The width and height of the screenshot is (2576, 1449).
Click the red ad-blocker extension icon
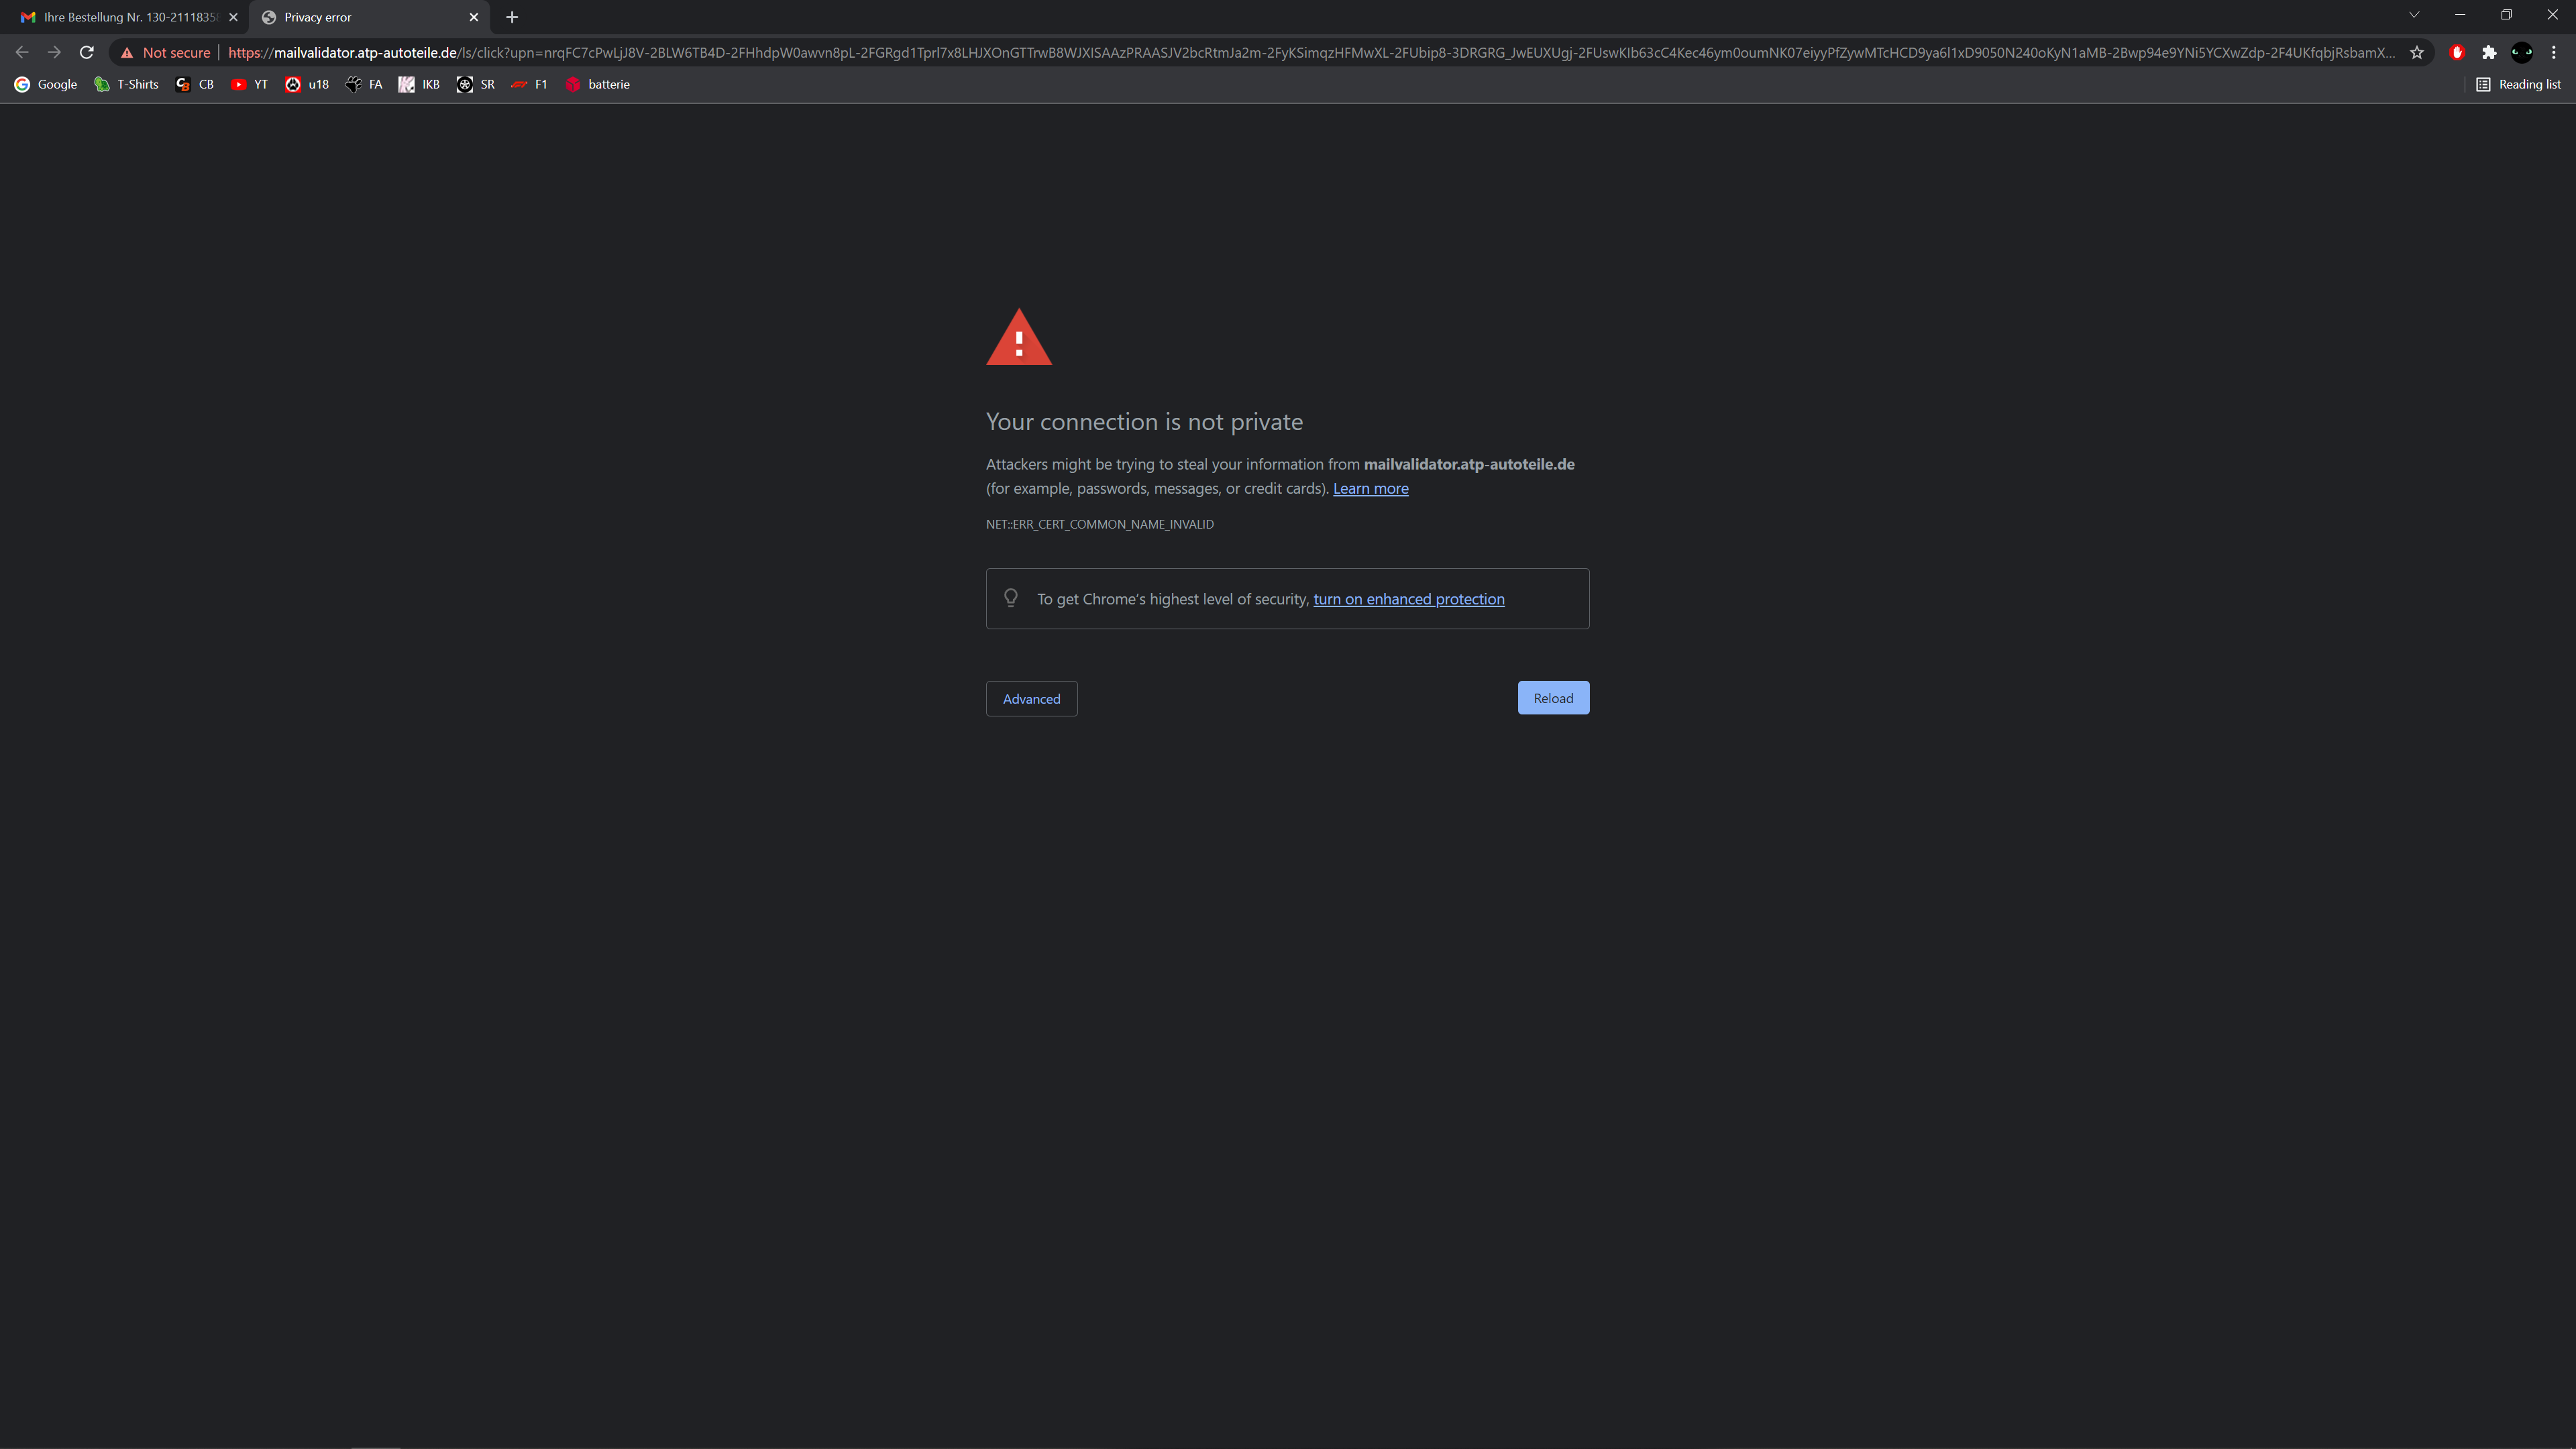(x=2457, y=53)
